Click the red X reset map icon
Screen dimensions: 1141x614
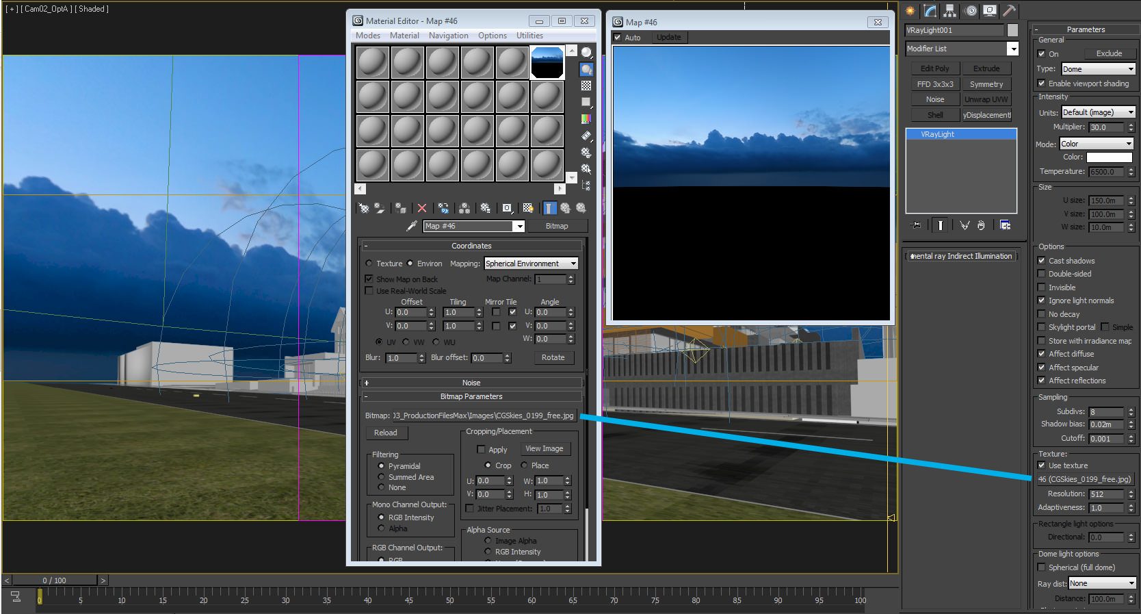422,208
